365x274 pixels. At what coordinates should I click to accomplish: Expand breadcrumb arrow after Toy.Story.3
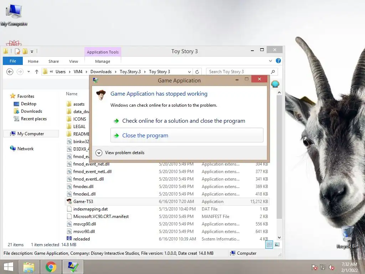click(145, 72)
